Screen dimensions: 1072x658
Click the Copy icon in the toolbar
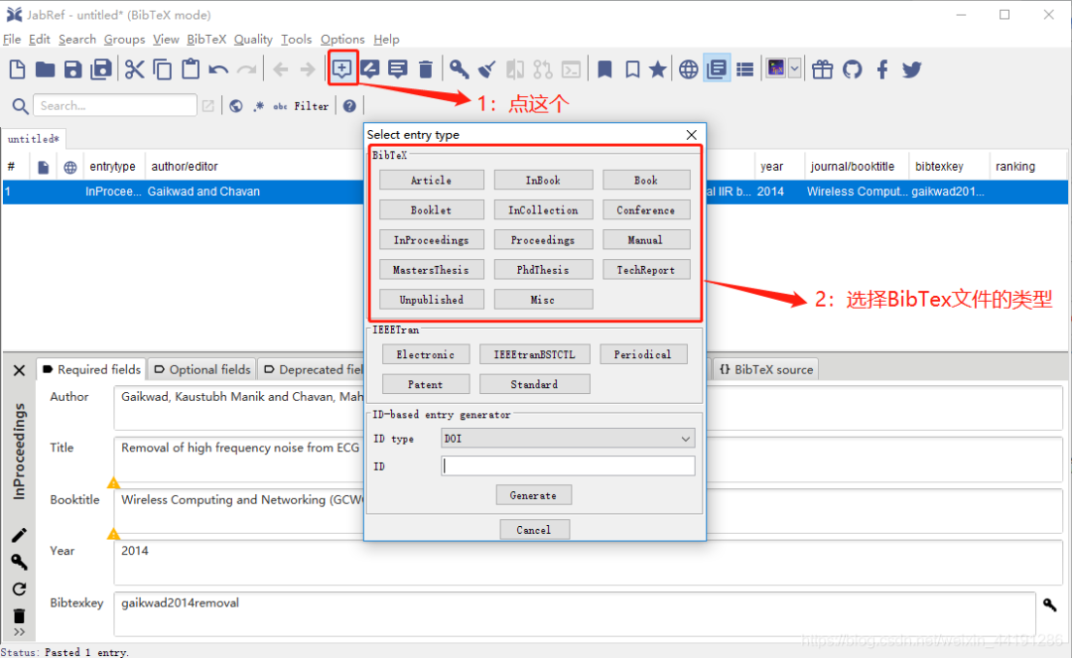click(x=163, y=69)
